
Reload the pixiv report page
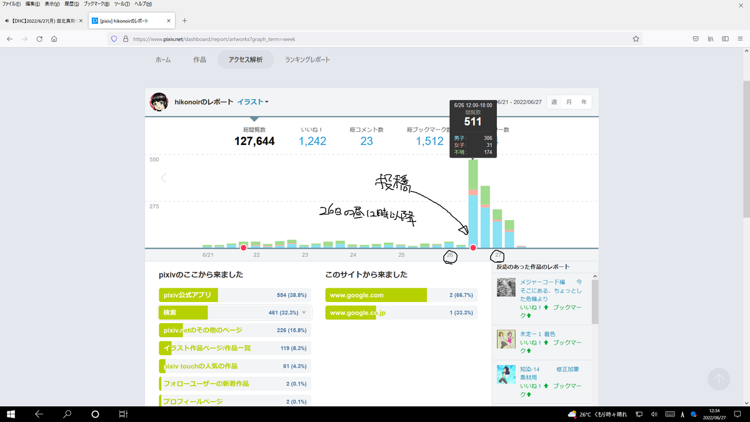pos(39,39)
